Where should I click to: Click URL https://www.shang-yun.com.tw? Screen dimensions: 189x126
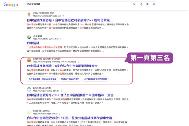tap(46, 39)
